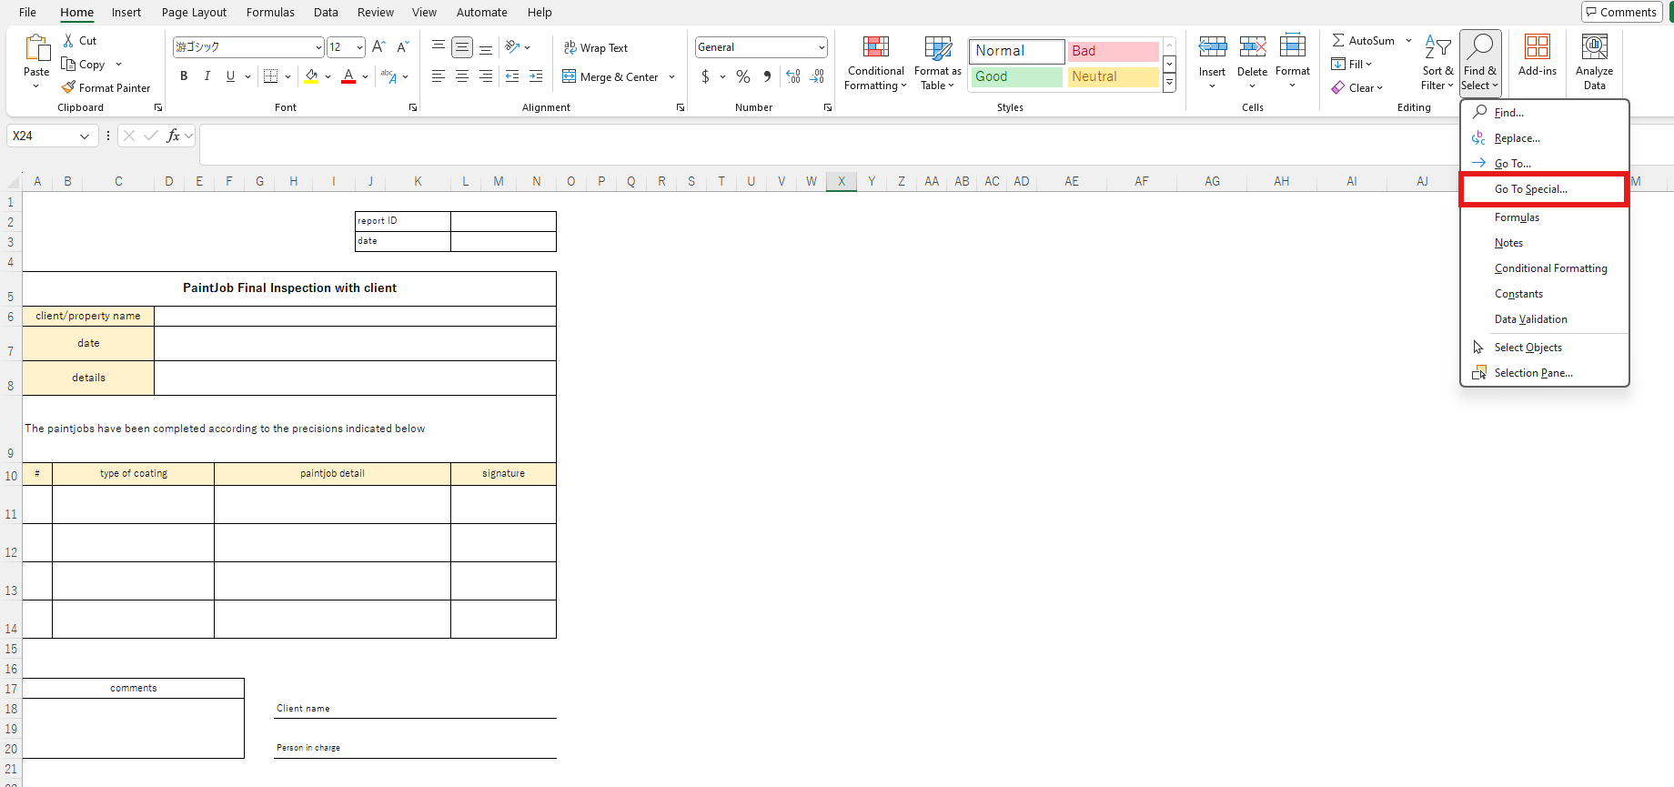This screenshot has width=1674, height=787.
Task: Switch to the Page Layout tab
Action: coord(194,13)
